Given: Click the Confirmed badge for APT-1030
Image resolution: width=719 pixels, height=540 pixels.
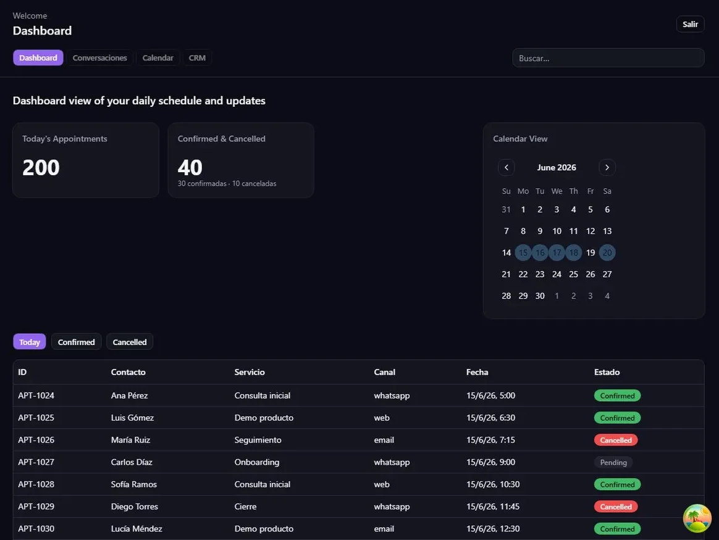Looking at the screenshot, I should pyautogui.click(x=617, y=529).
